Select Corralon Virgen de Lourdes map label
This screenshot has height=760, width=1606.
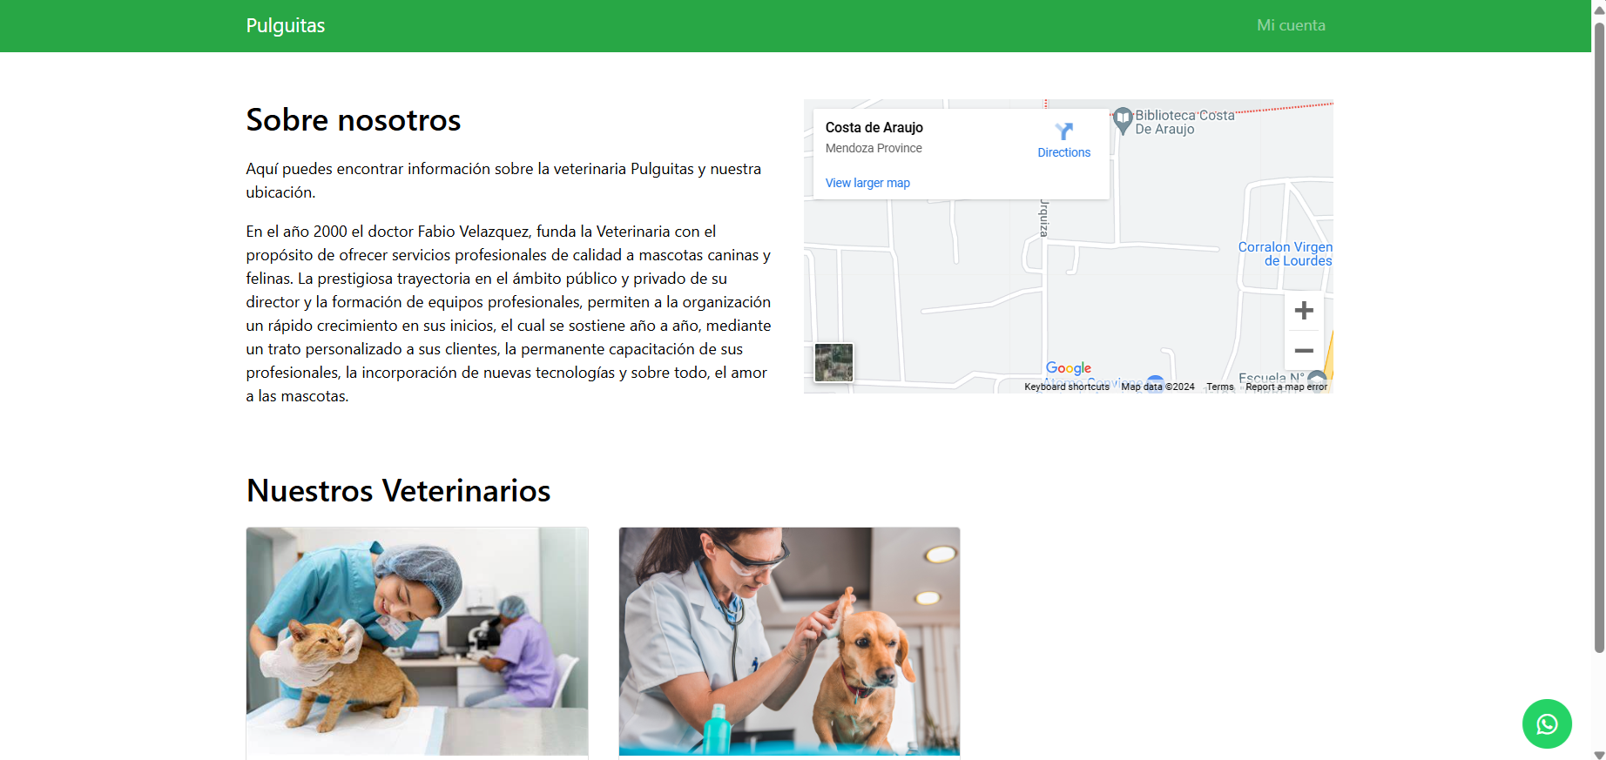1285,254
